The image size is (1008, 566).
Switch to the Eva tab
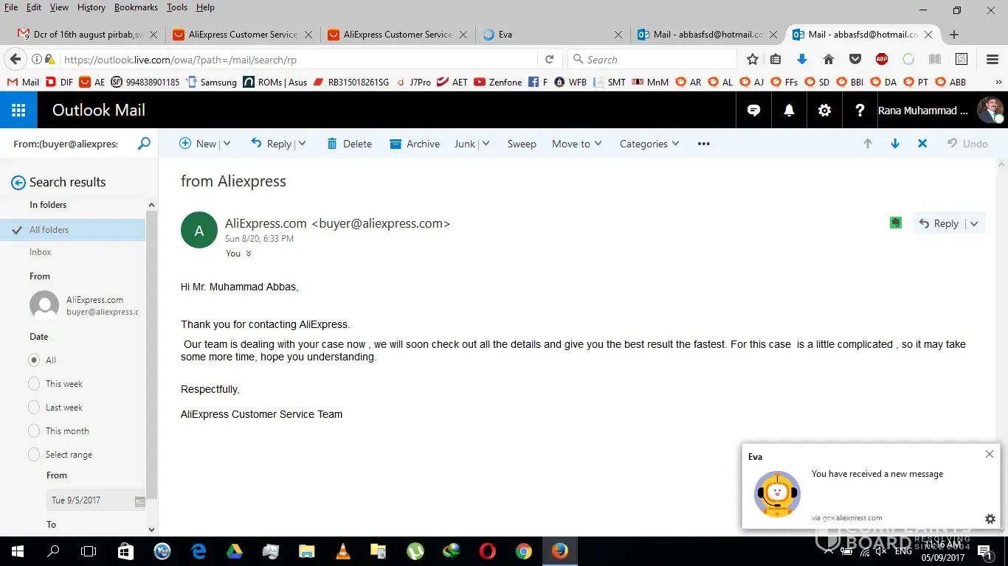pyautogui.click(x=551, y=35)
